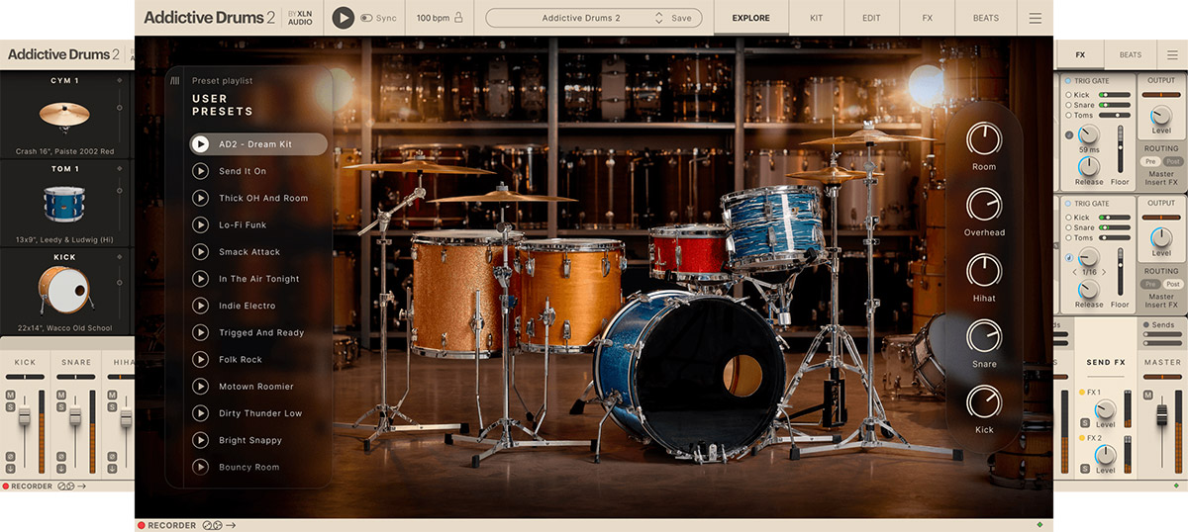This screenshot has height=532, width=1188.
Task: Switch to the EXPLORE tab
Action: [x=751, y=18]
